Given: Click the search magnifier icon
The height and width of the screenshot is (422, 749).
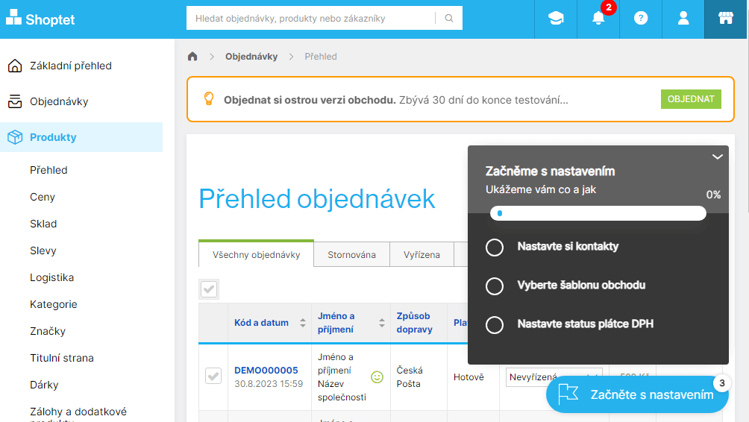Looking at the screenshot, I should tap(449, 18).
